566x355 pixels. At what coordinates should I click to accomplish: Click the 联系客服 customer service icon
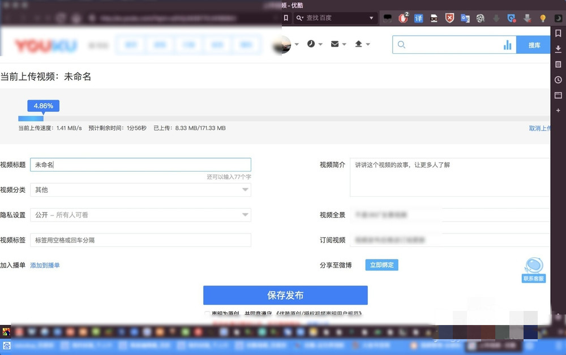point(533,268)
